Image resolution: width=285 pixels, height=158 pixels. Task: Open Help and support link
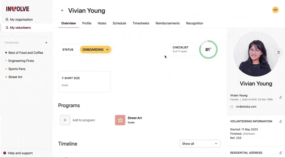pyautogui.click(x=20, y=153)
